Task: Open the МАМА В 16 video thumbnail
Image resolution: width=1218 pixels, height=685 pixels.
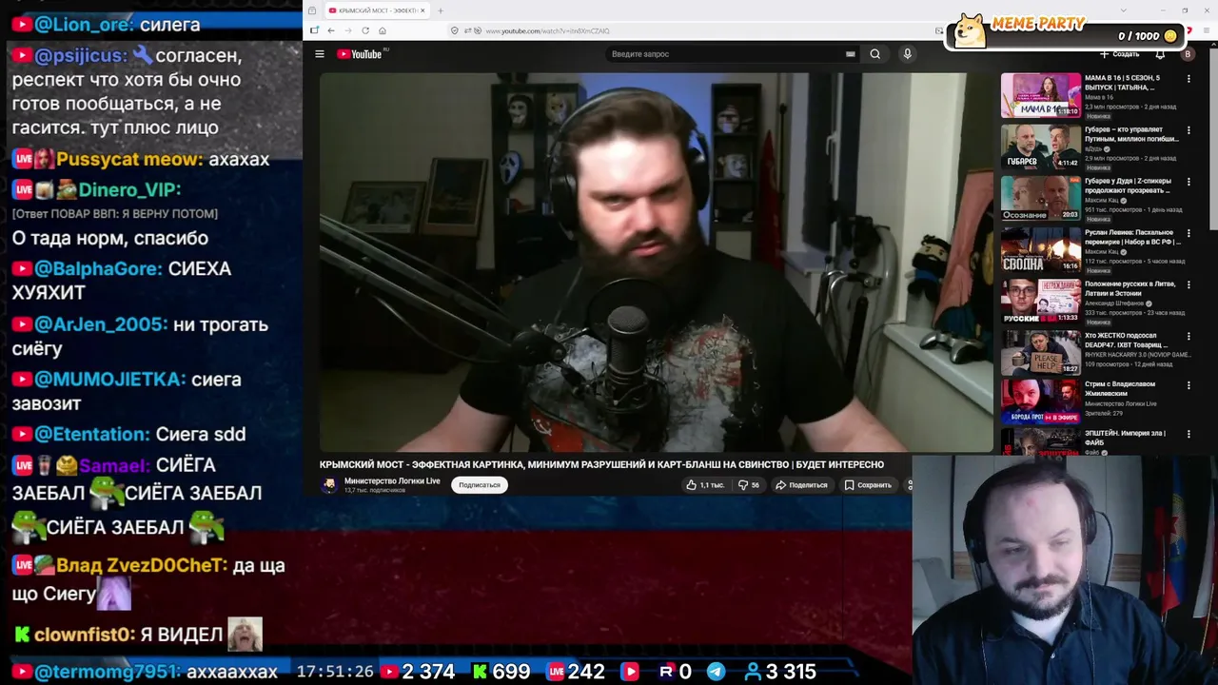Action: [x=1040, y=95]
